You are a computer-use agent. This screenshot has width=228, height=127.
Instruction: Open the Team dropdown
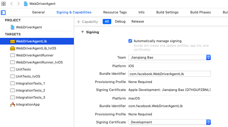[169, 57]
